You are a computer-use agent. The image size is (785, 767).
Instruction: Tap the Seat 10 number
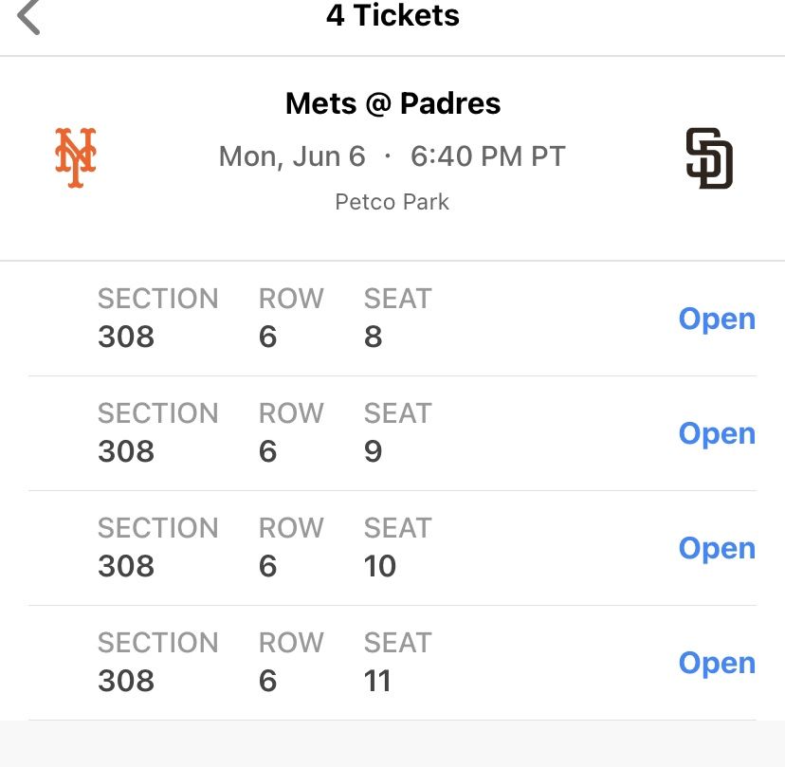click(x=380, y=566)
